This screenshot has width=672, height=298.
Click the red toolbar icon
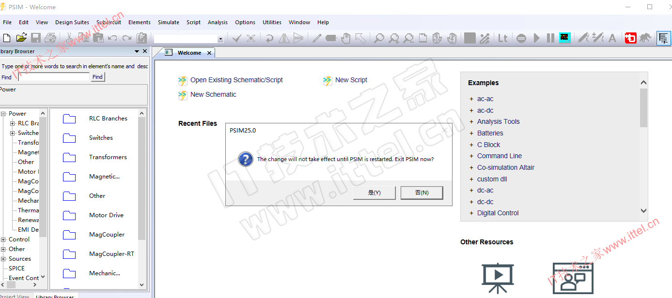click(x=630, y=38)
